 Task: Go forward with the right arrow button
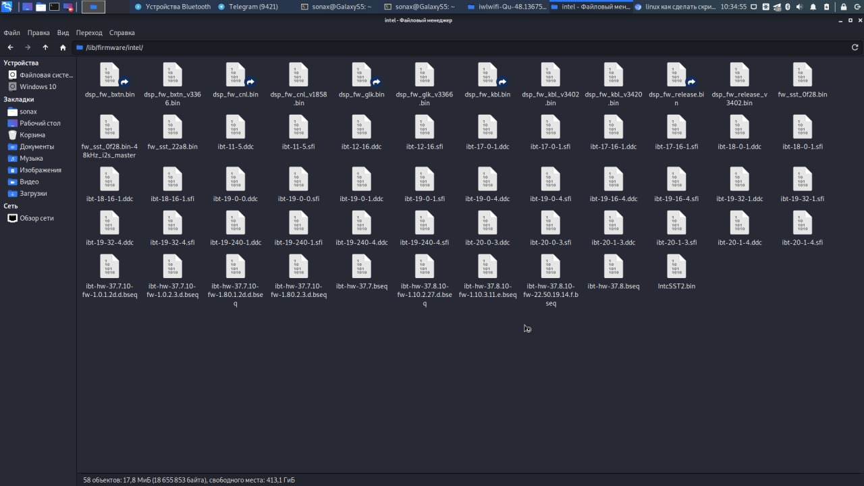tap(28, 47)
